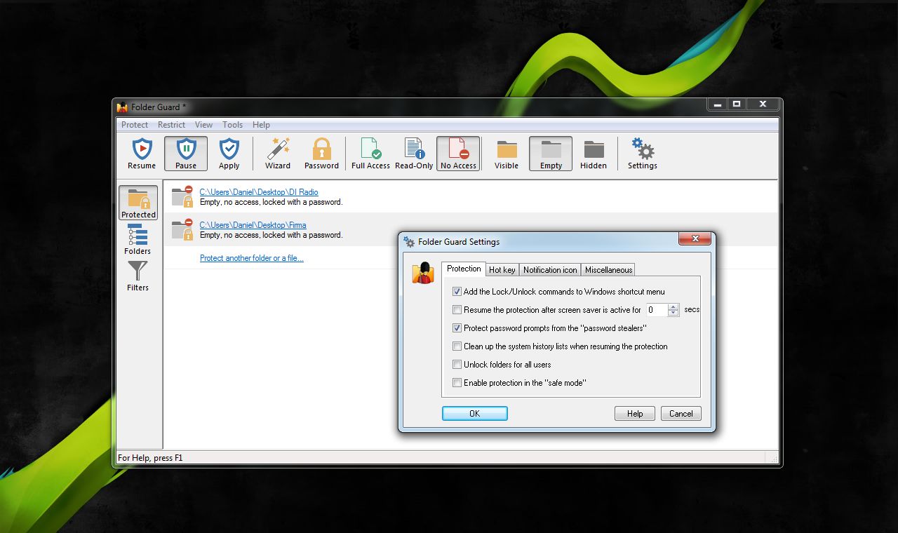Launch the Wizard wand icon
The image size is (898, 533).
coord(278,154)
